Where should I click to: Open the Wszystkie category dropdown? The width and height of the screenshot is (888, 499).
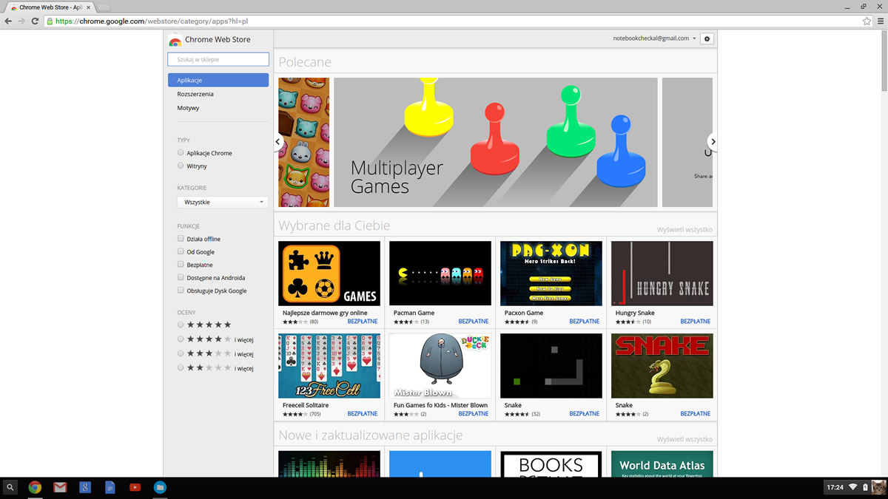tap(222, 202)
